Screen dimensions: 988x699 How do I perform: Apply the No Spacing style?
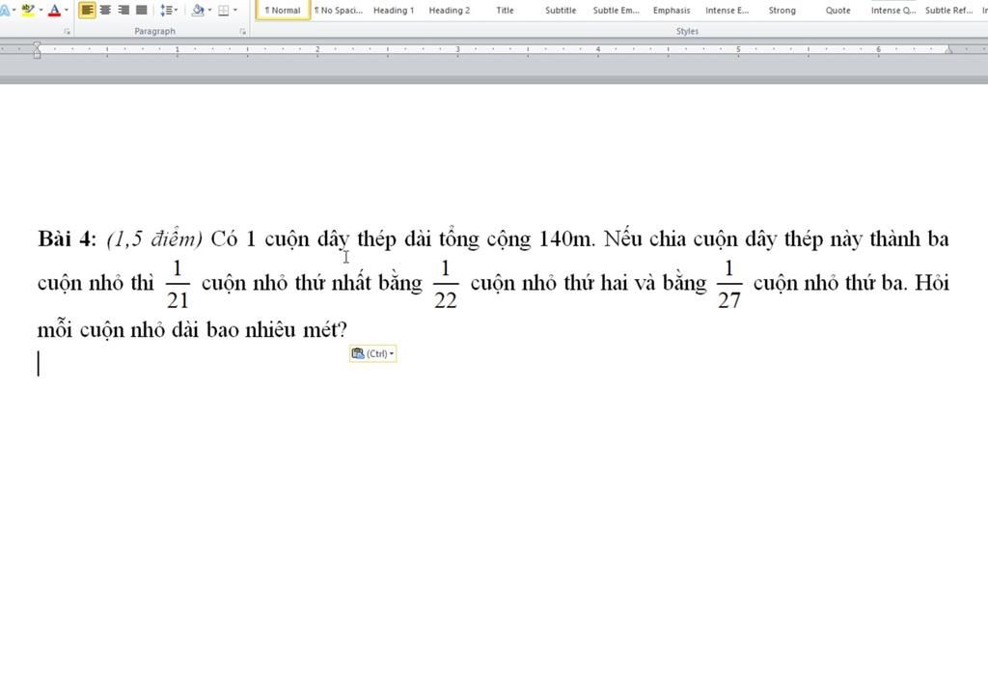pos(339,10)
